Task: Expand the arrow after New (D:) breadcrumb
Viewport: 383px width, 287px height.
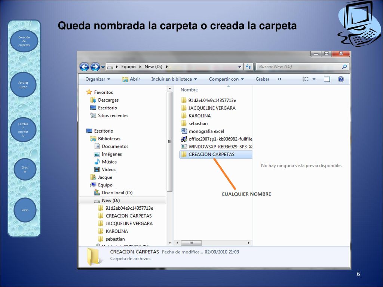Action: pyautogui.click(x=167, y=67)
